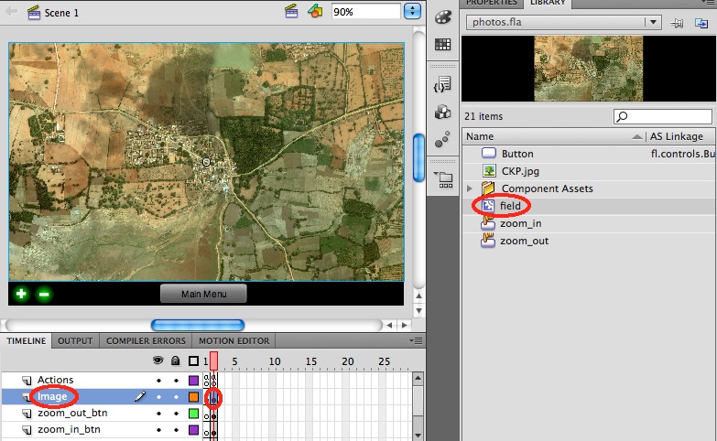This screenshot has height=441, width=717.
Task: Click the stage horizontal scrollbar thumb
Action: tap(198, 325)
